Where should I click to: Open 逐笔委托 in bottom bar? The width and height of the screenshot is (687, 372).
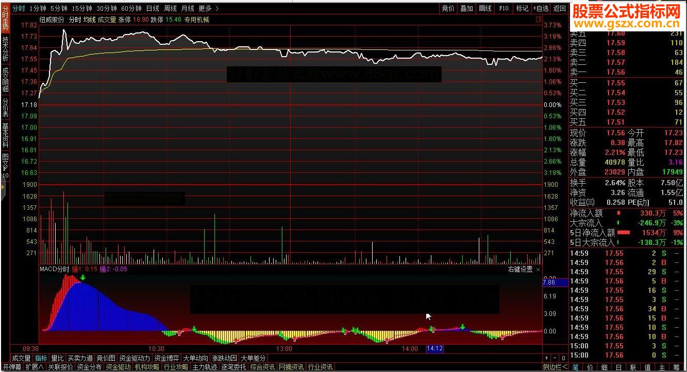(x=233, y=367)
